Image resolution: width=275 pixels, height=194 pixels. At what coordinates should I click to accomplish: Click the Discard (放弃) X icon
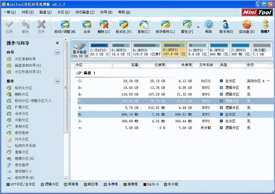[x=41, y=25]
